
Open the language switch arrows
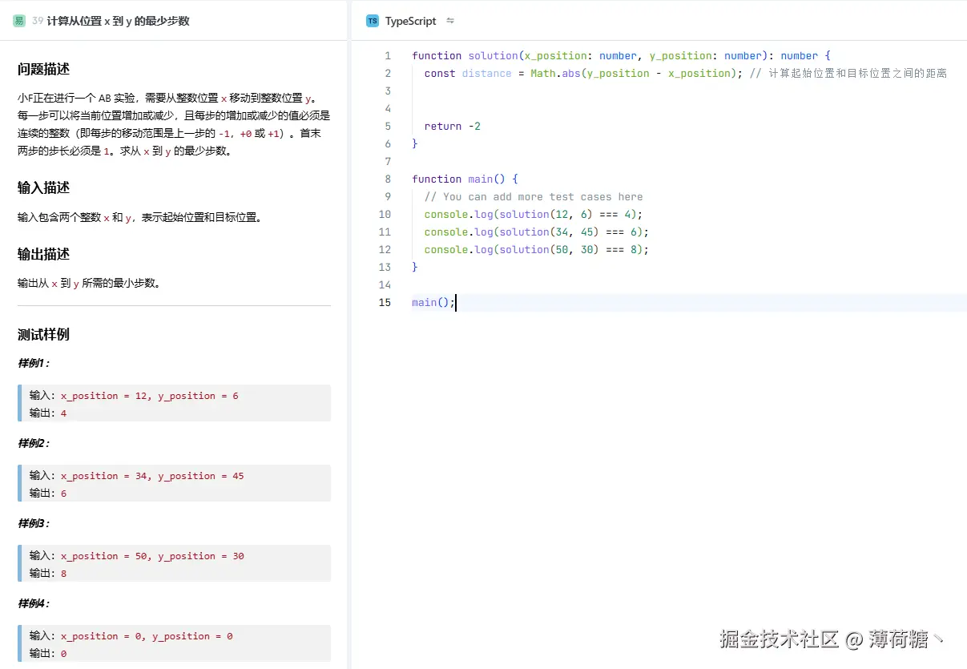pyautogui.click(x=450, y=21)
